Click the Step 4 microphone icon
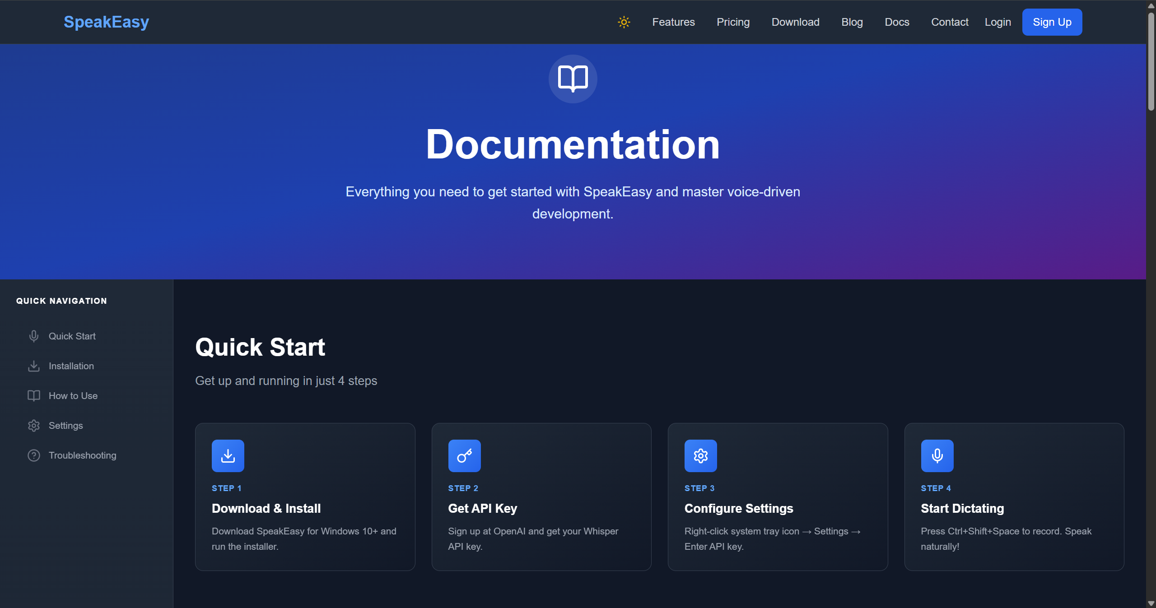This screenshot has height=608, width=1156. coord(937,456)
